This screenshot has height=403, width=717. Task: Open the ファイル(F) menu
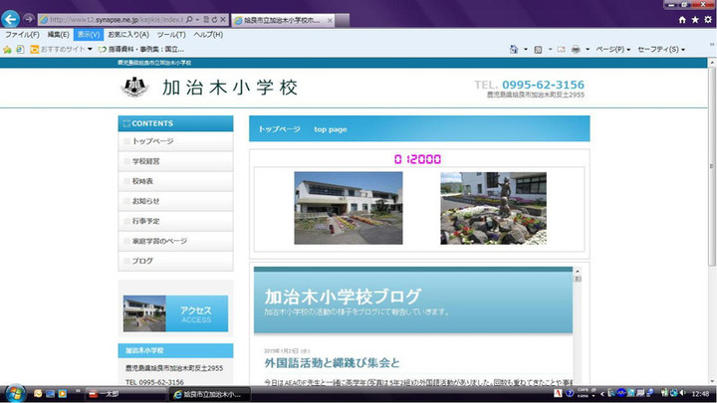click(x=22, y=35)
